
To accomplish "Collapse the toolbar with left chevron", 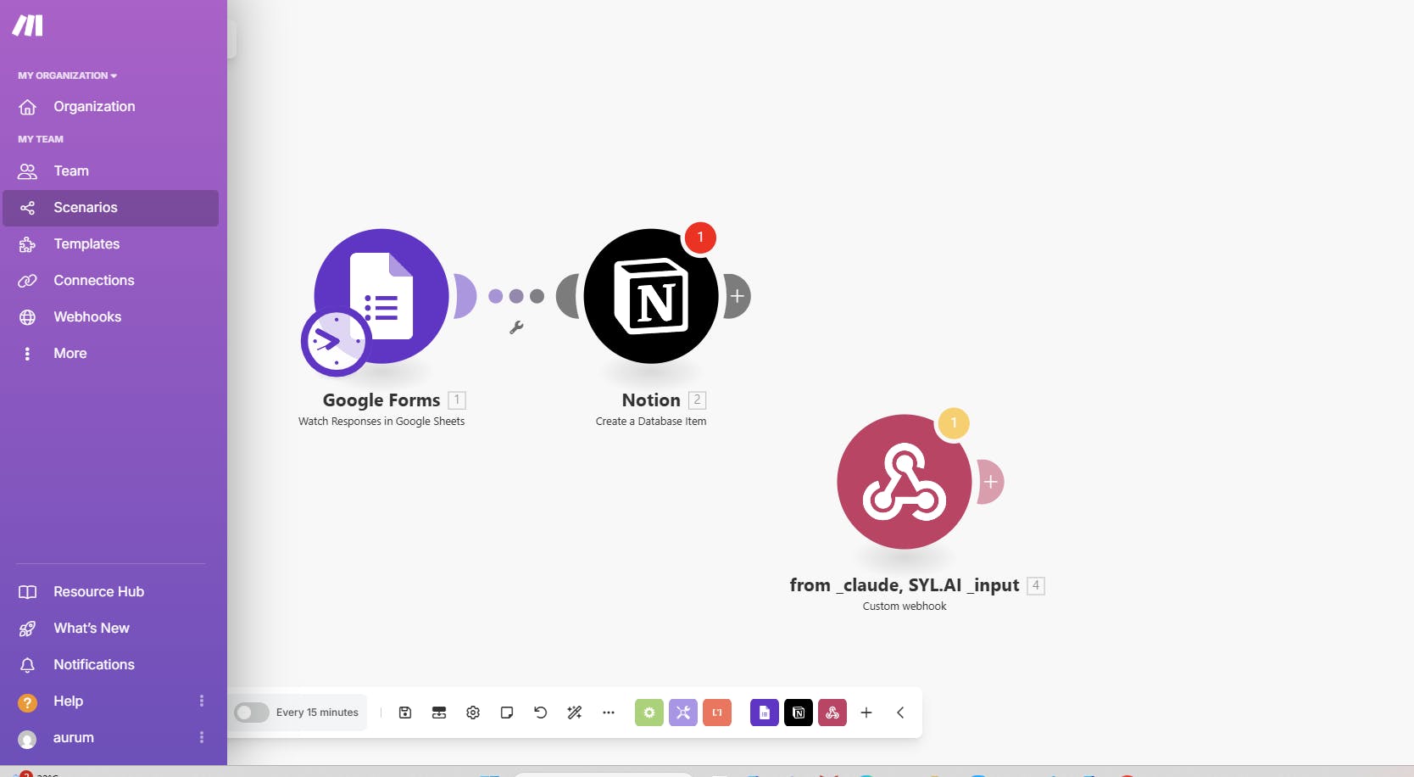I will coord(900,713).
